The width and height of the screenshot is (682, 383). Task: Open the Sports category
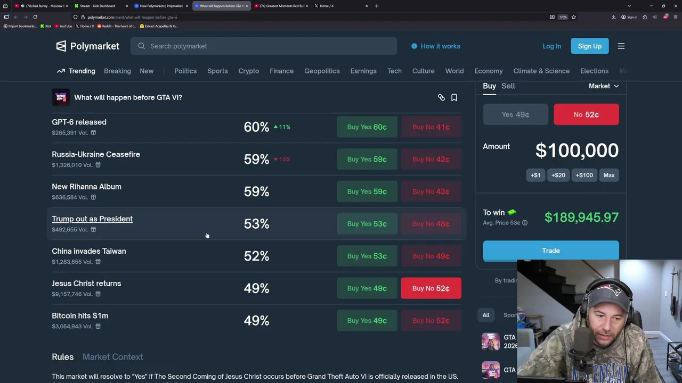point(217,71)
